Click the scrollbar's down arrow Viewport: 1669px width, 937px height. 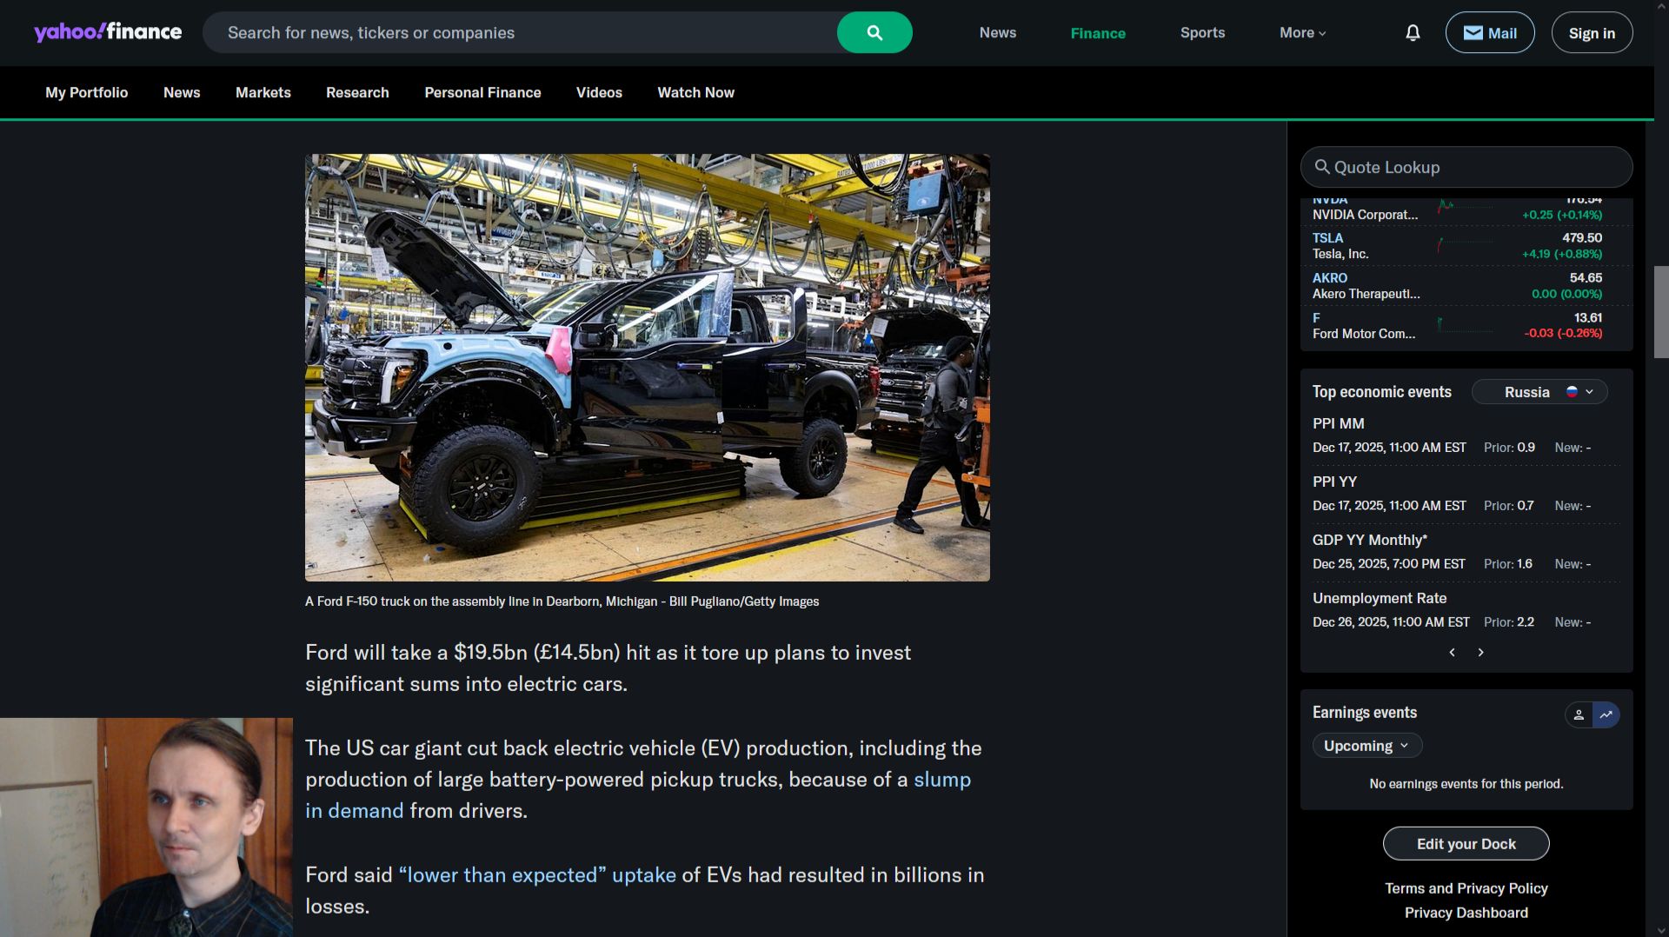(1661, 929)
